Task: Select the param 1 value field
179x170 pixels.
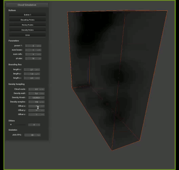Action: (x=33, y=46)
